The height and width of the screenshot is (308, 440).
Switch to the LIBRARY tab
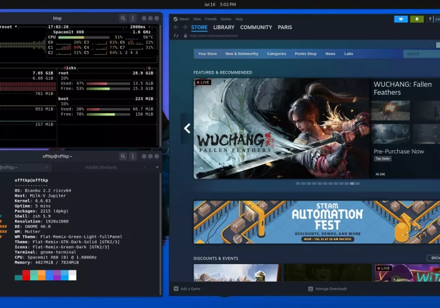[224, 27]
